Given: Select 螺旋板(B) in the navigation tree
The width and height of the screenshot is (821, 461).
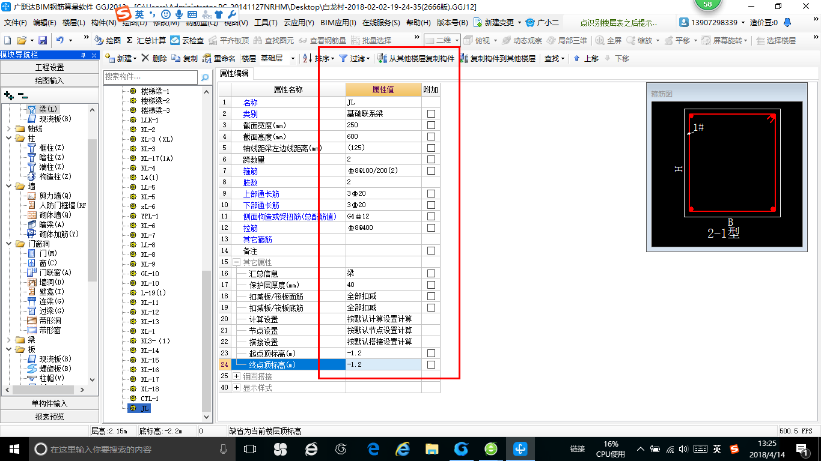Looking at the screenshot, I should point(49,369).
